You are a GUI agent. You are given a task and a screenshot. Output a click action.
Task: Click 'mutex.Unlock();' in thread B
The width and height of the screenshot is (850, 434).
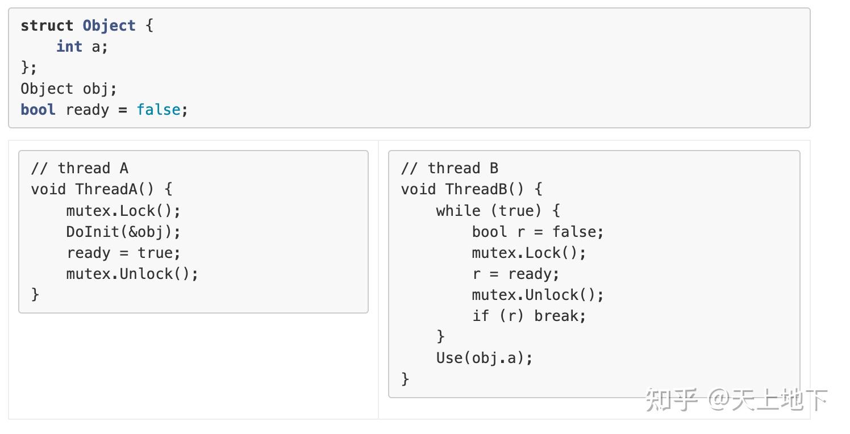(x=537, y=295)
